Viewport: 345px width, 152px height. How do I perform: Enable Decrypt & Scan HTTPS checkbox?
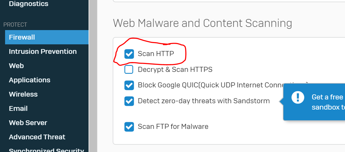(x=129, y=69)
